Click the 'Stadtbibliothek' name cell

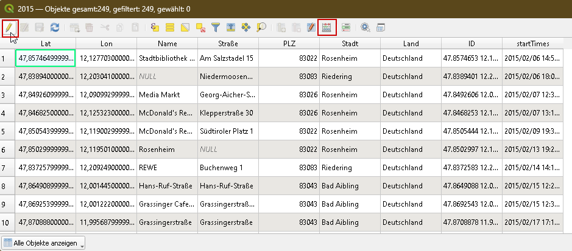click(x=167, y=58)
